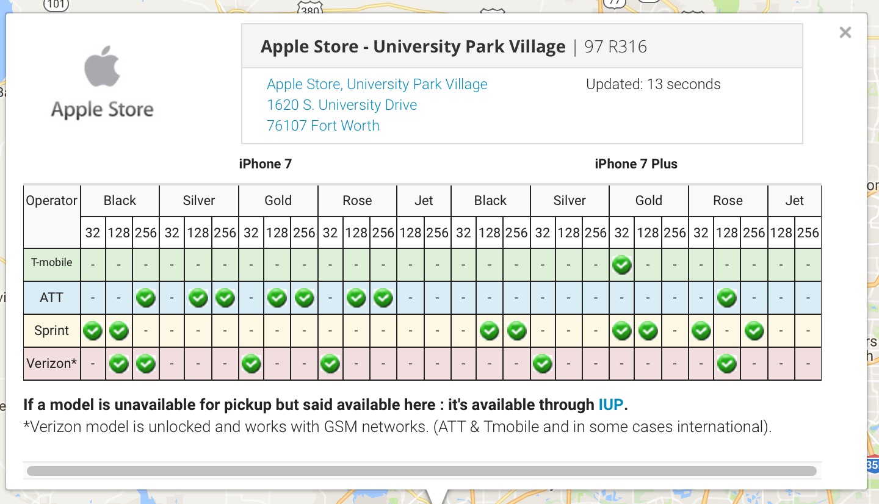
Task: Click the Gold header under iPhone 7 Plus
Action: (648, 201)
